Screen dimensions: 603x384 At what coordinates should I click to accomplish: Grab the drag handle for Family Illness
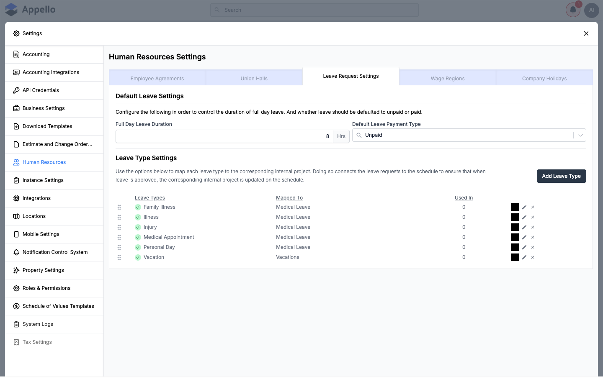click(119, 207)
